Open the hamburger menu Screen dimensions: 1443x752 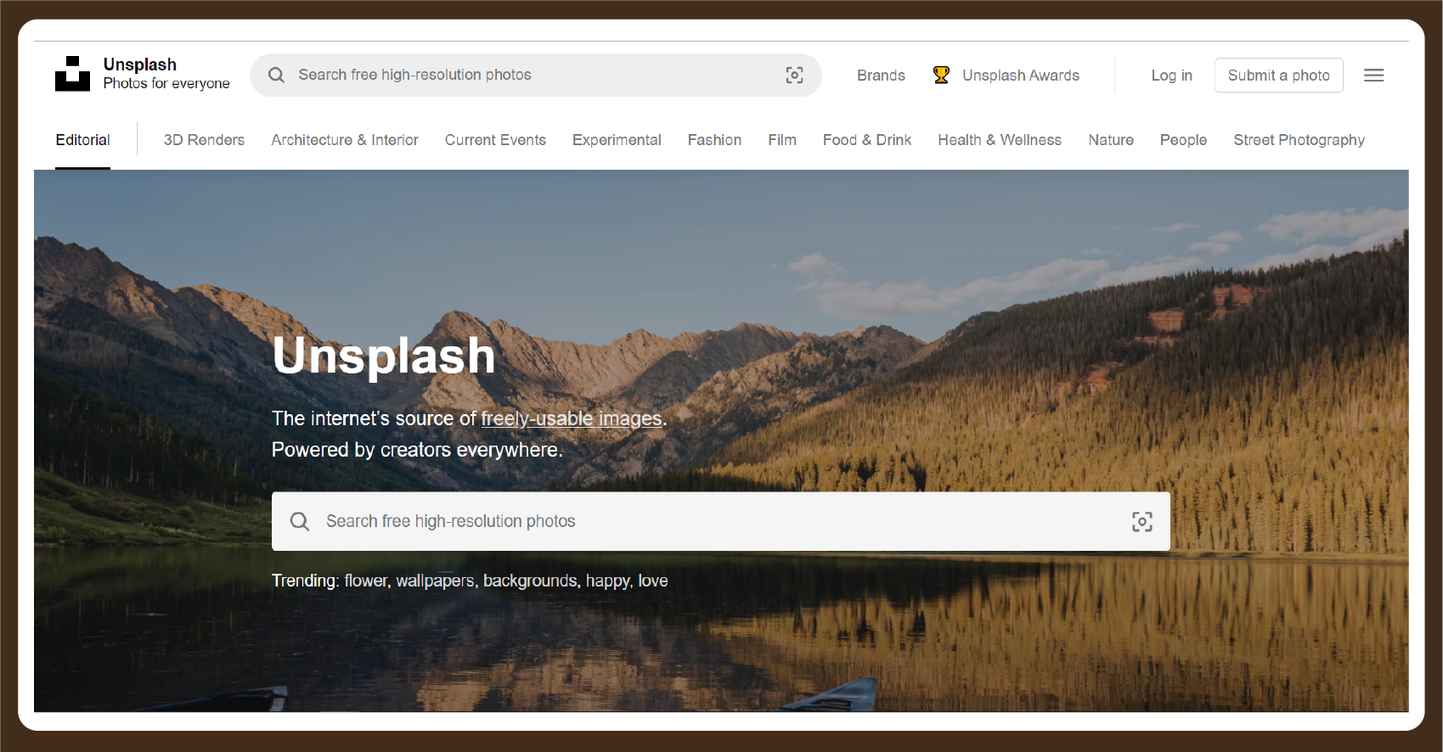[1373, 75]
